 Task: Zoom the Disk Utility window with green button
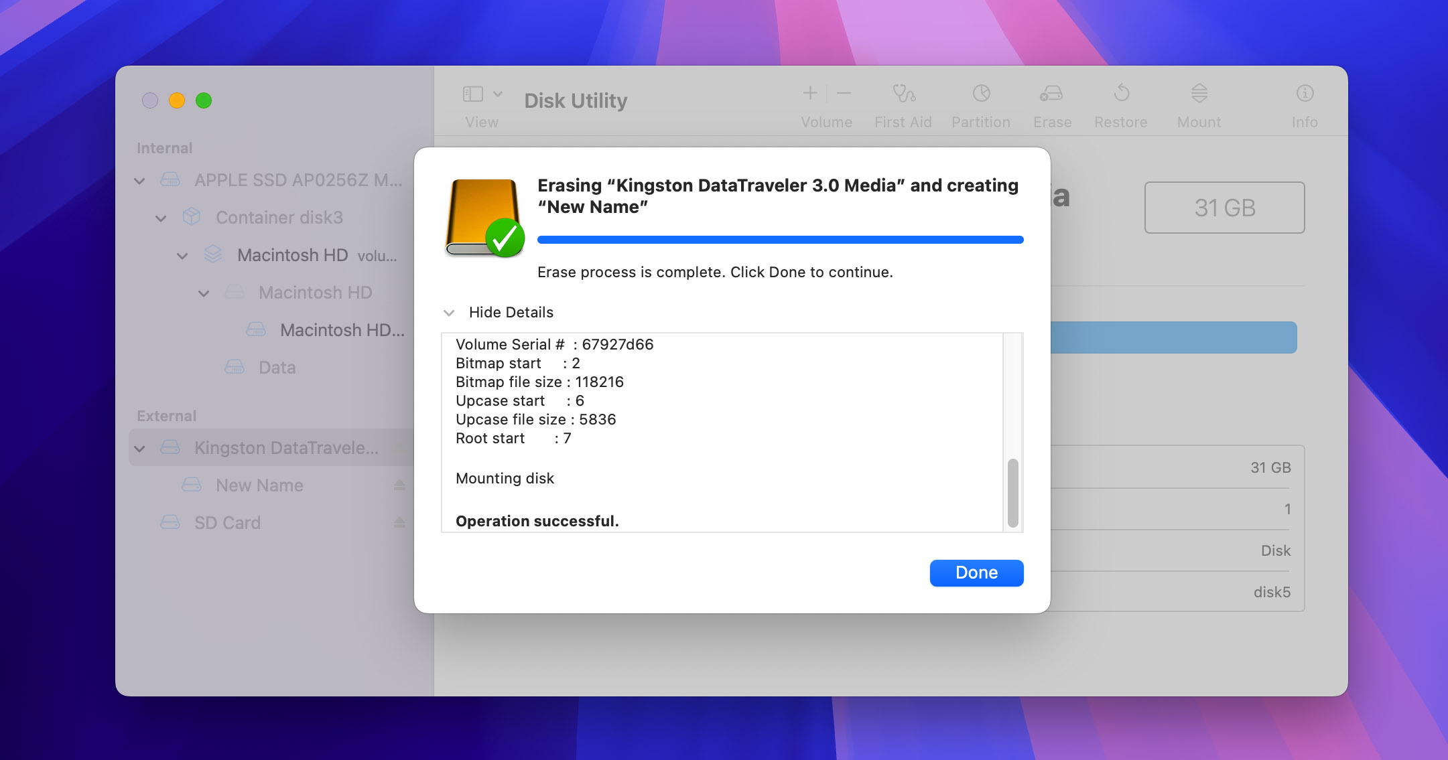click(x=204, y=100)
